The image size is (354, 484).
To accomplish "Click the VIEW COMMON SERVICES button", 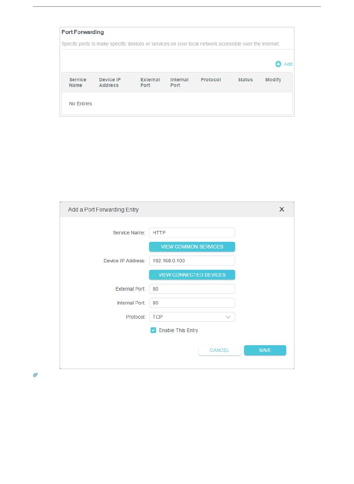I will pyautogui.click(x=192, y=247).
